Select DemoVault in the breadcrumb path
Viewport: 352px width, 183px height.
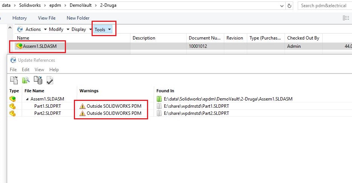[x=80, y=6]
